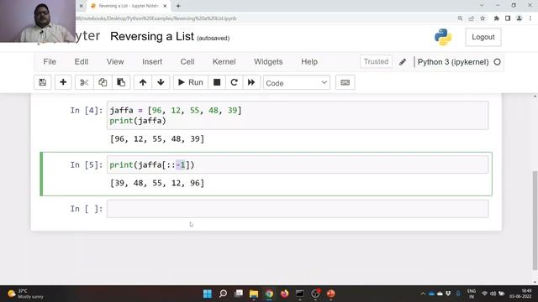Save and checkpoint the notebook
Viewport: 538px width, 302px height.
click(43, 82)
